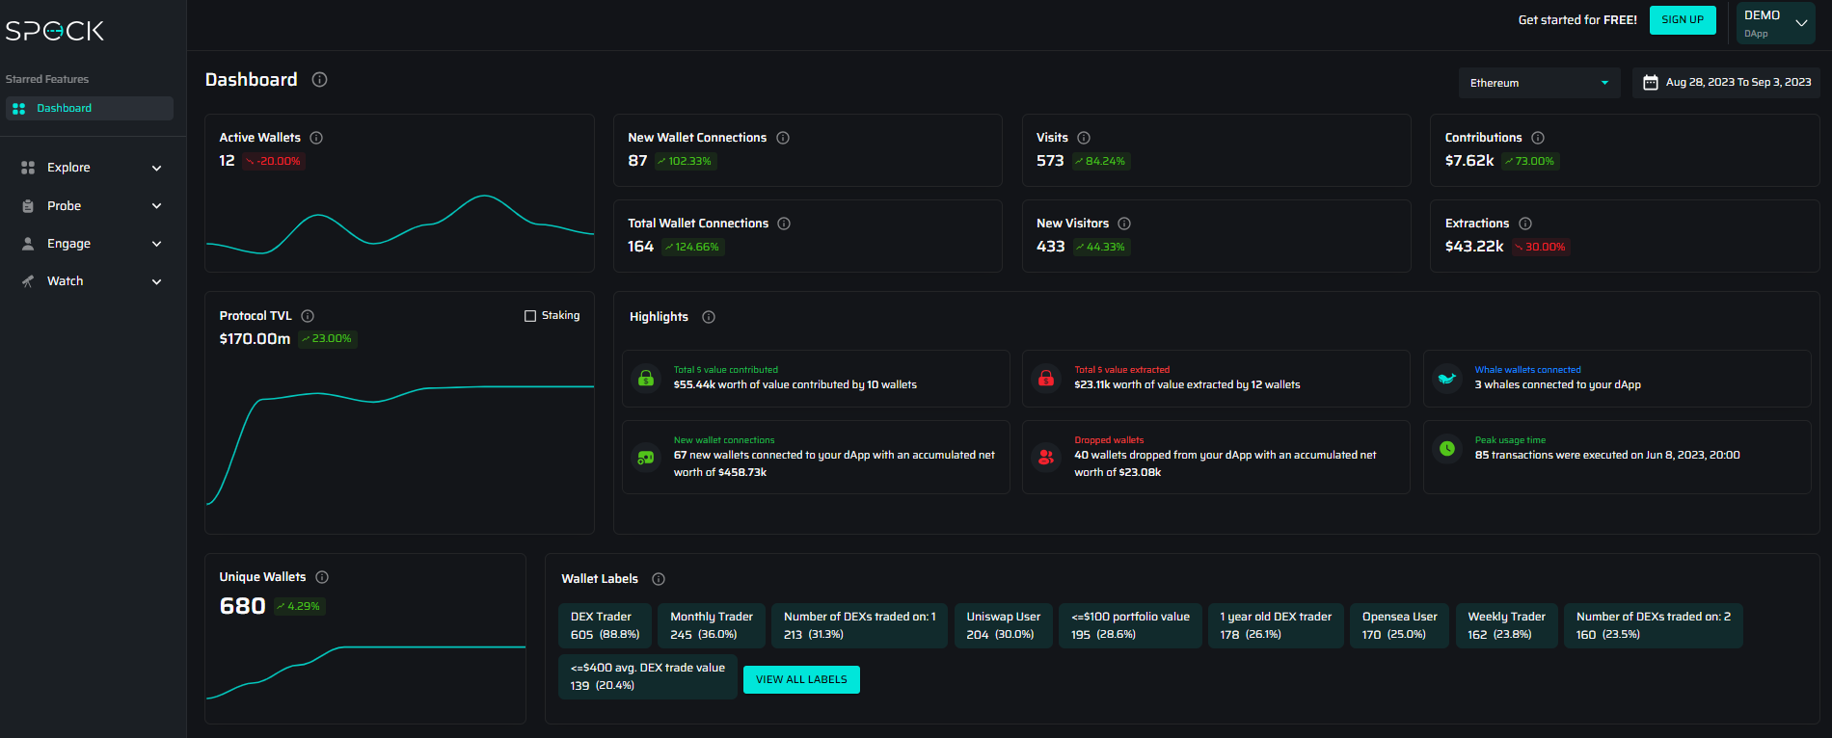The image size is (1832, 738).
Task: Expand the Probe sidebar section
Action: (92, 206)
